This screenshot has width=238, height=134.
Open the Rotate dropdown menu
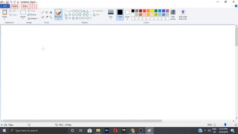33,19
